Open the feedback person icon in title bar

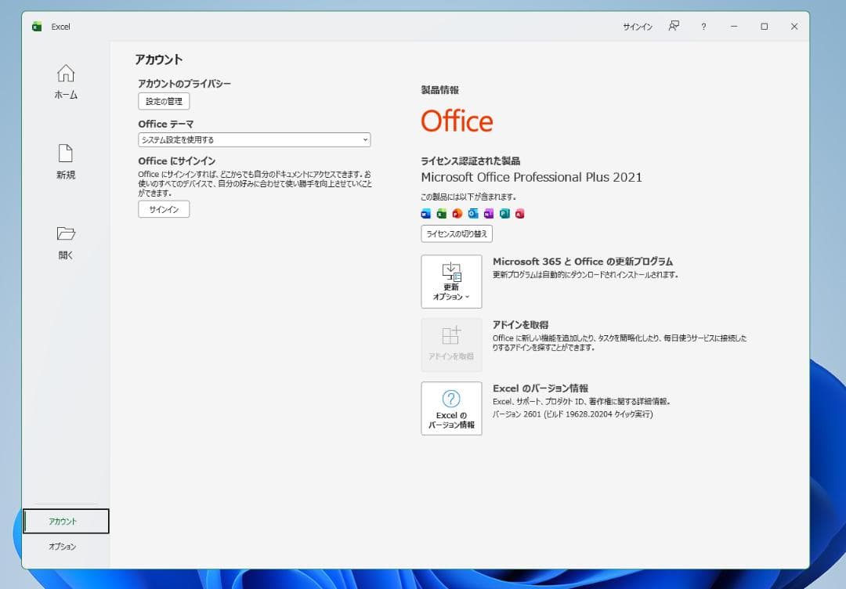(x=674, y=26)
